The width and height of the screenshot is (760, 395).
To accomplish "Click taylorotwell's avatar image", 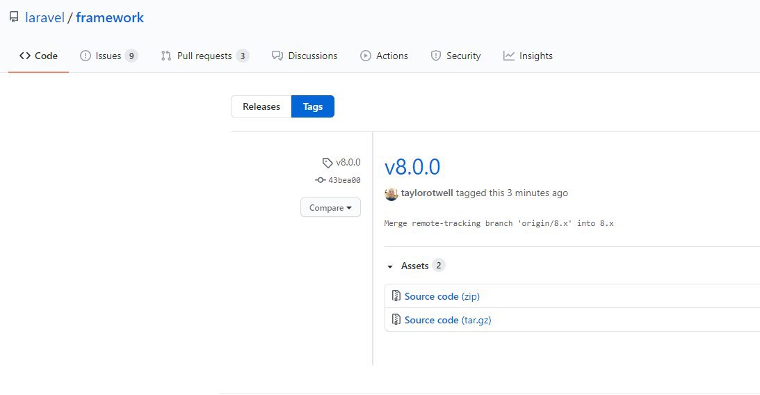I will click(x=391, y=194).
